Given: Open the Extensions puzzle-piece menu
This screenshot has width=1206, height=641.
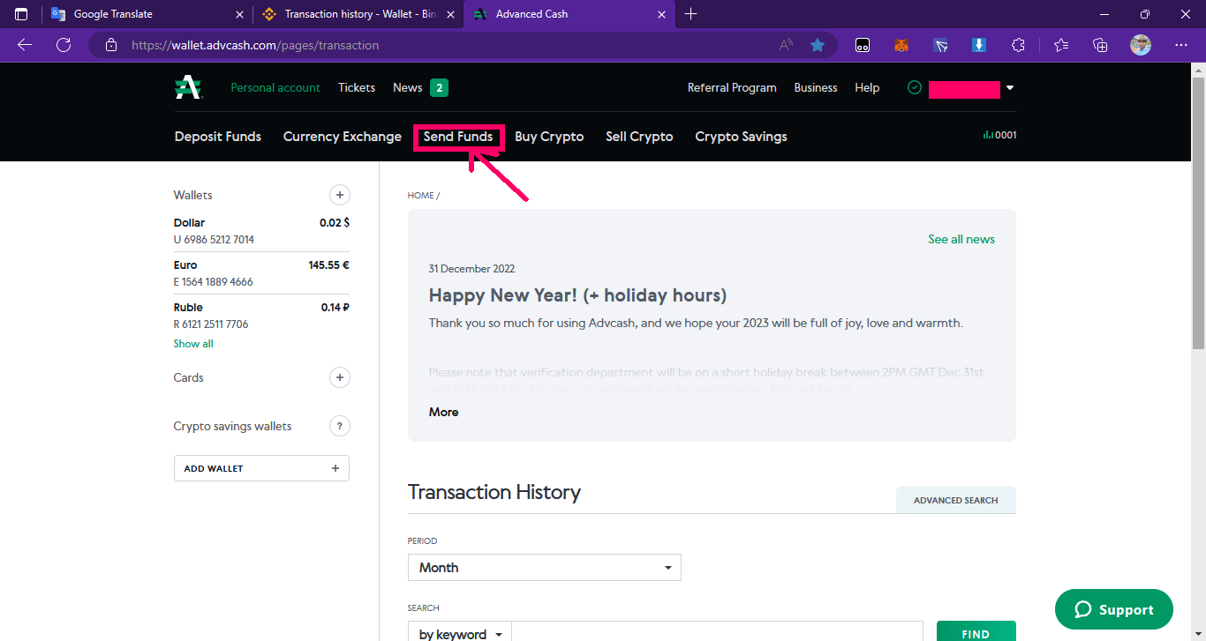Looking at the screenshot, I should [x=1018, y=45].
